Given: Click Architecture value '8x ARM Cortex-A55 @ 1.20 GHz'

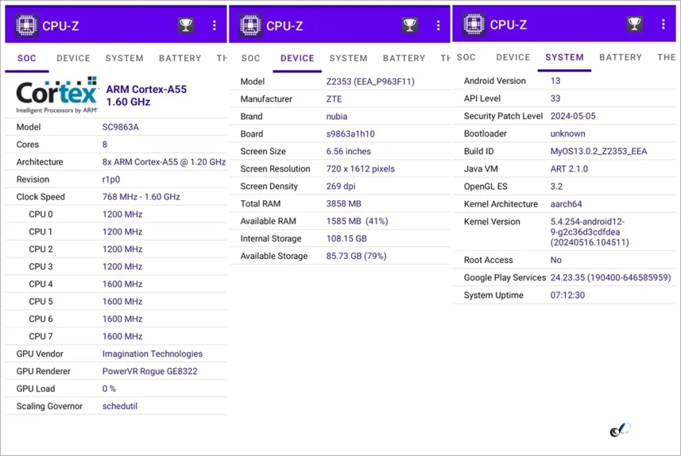Looking at the screenshot, I should [164, 162].
